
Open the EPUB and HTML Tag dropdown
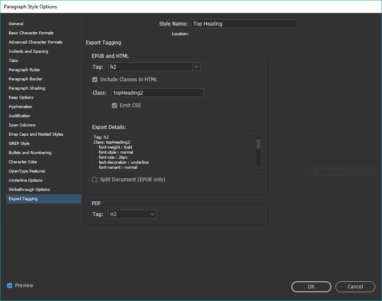(x=196, y=67)
